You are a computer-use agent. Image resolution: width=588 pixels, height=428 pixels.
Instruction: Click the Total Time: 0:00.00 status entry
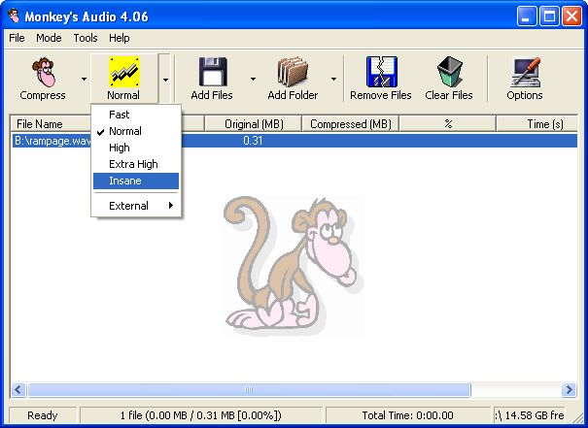[x=407, y=415]
